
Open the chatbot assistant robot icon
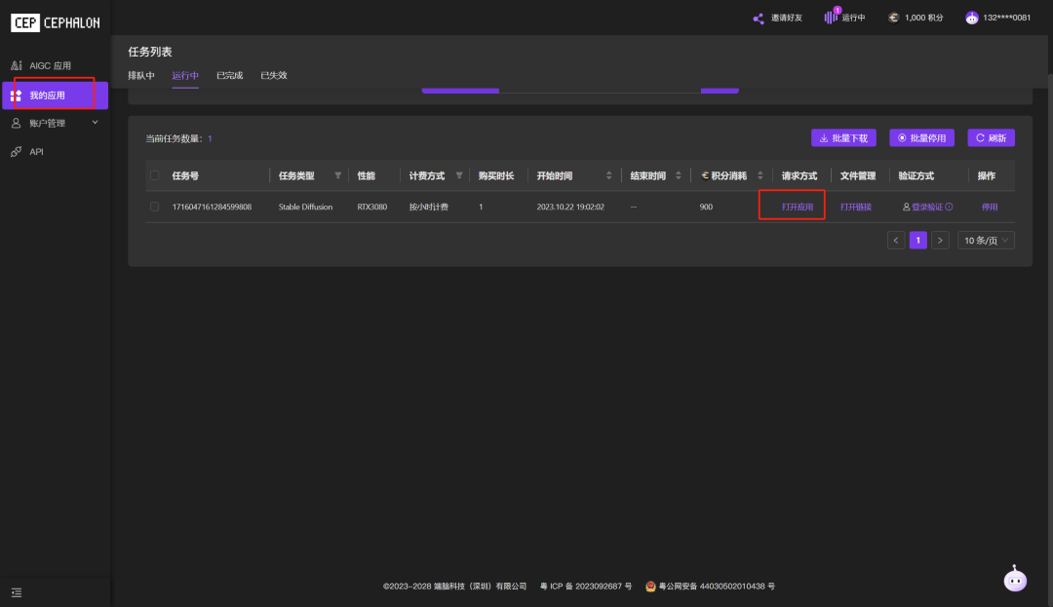(x=1015, y=580)
